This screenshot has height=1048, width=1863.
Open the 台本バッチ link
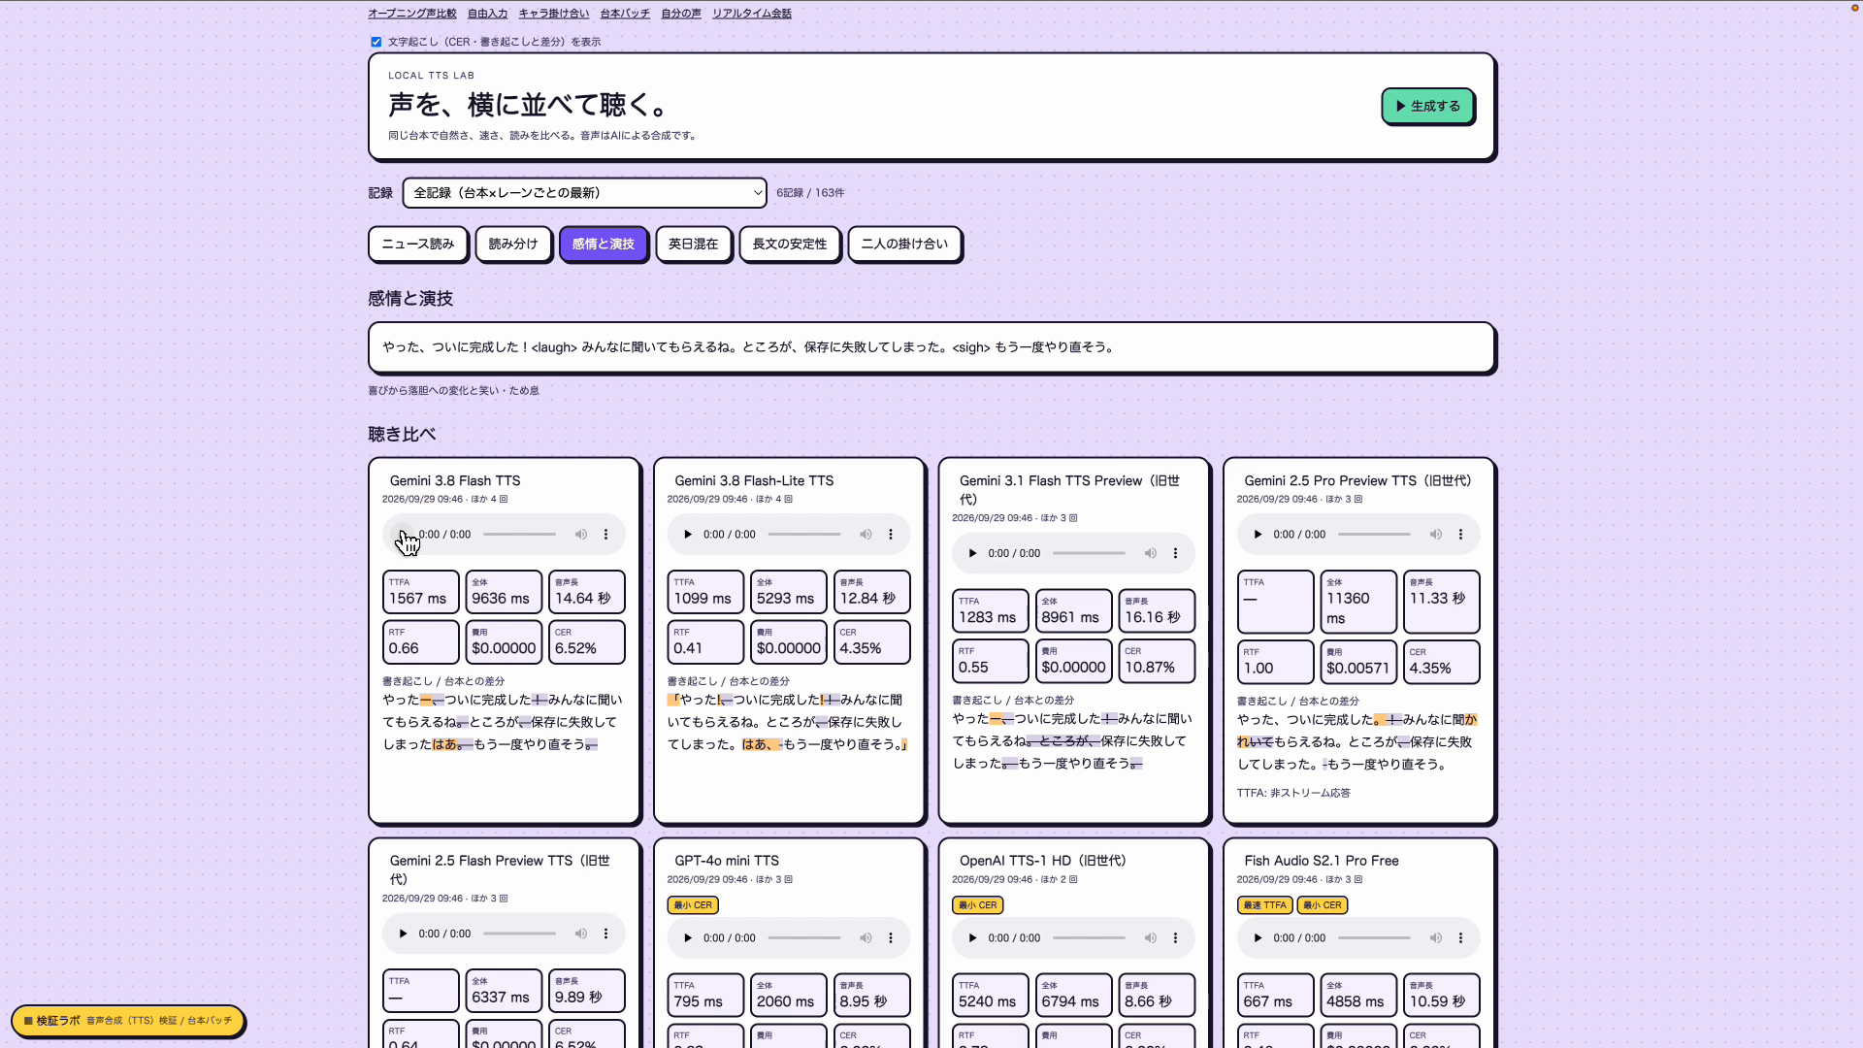point(625,14)
